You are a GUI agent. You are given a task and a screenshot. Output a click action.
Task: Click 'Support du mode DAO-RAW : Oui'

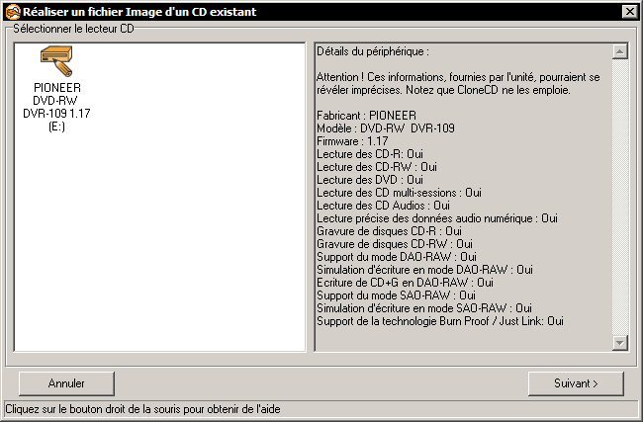396,257
